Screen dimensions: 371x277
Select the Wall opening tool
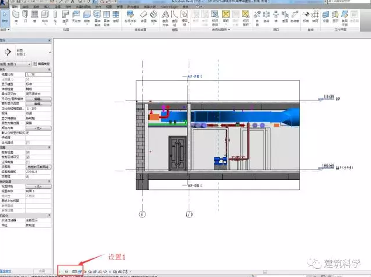(276, 16)
